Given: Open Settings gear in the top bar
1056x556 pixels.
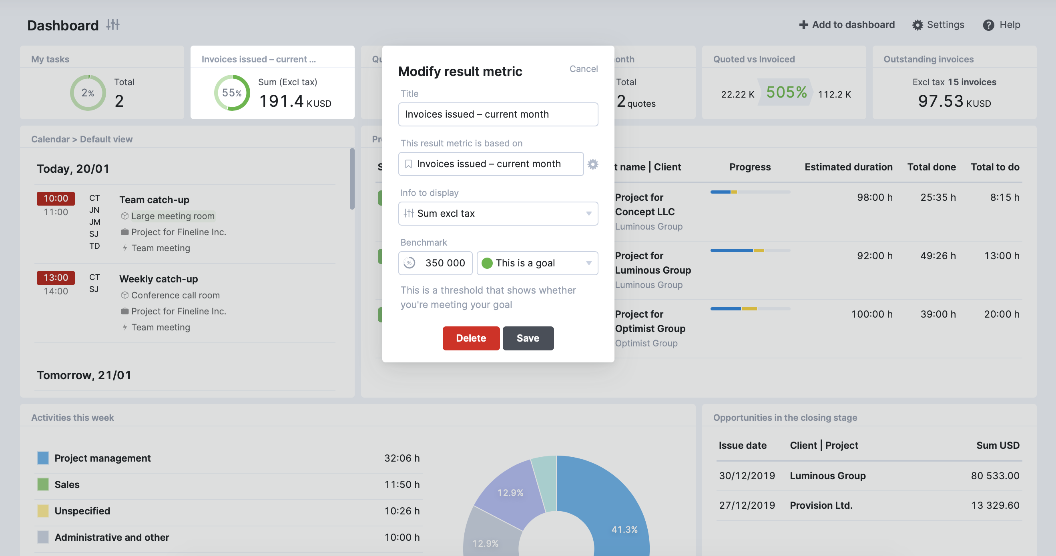Looking at the screenshot, I should (917, 25).
